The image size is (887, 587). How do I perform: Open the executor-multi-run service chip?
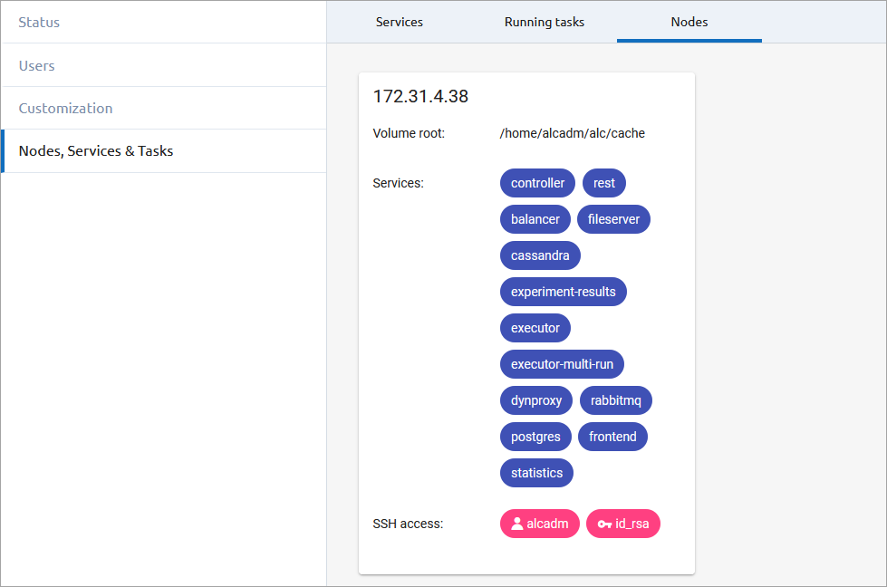coord(562,364)
